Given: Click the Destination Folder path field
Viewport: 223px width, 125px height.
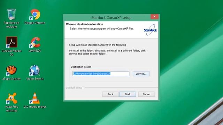Looking at the screenshot, I should point(101,74).
